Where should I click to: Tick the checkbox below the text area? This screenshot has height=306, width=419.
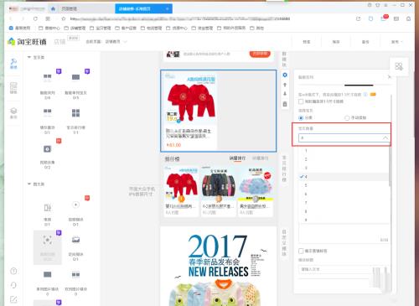click(301, 251)
